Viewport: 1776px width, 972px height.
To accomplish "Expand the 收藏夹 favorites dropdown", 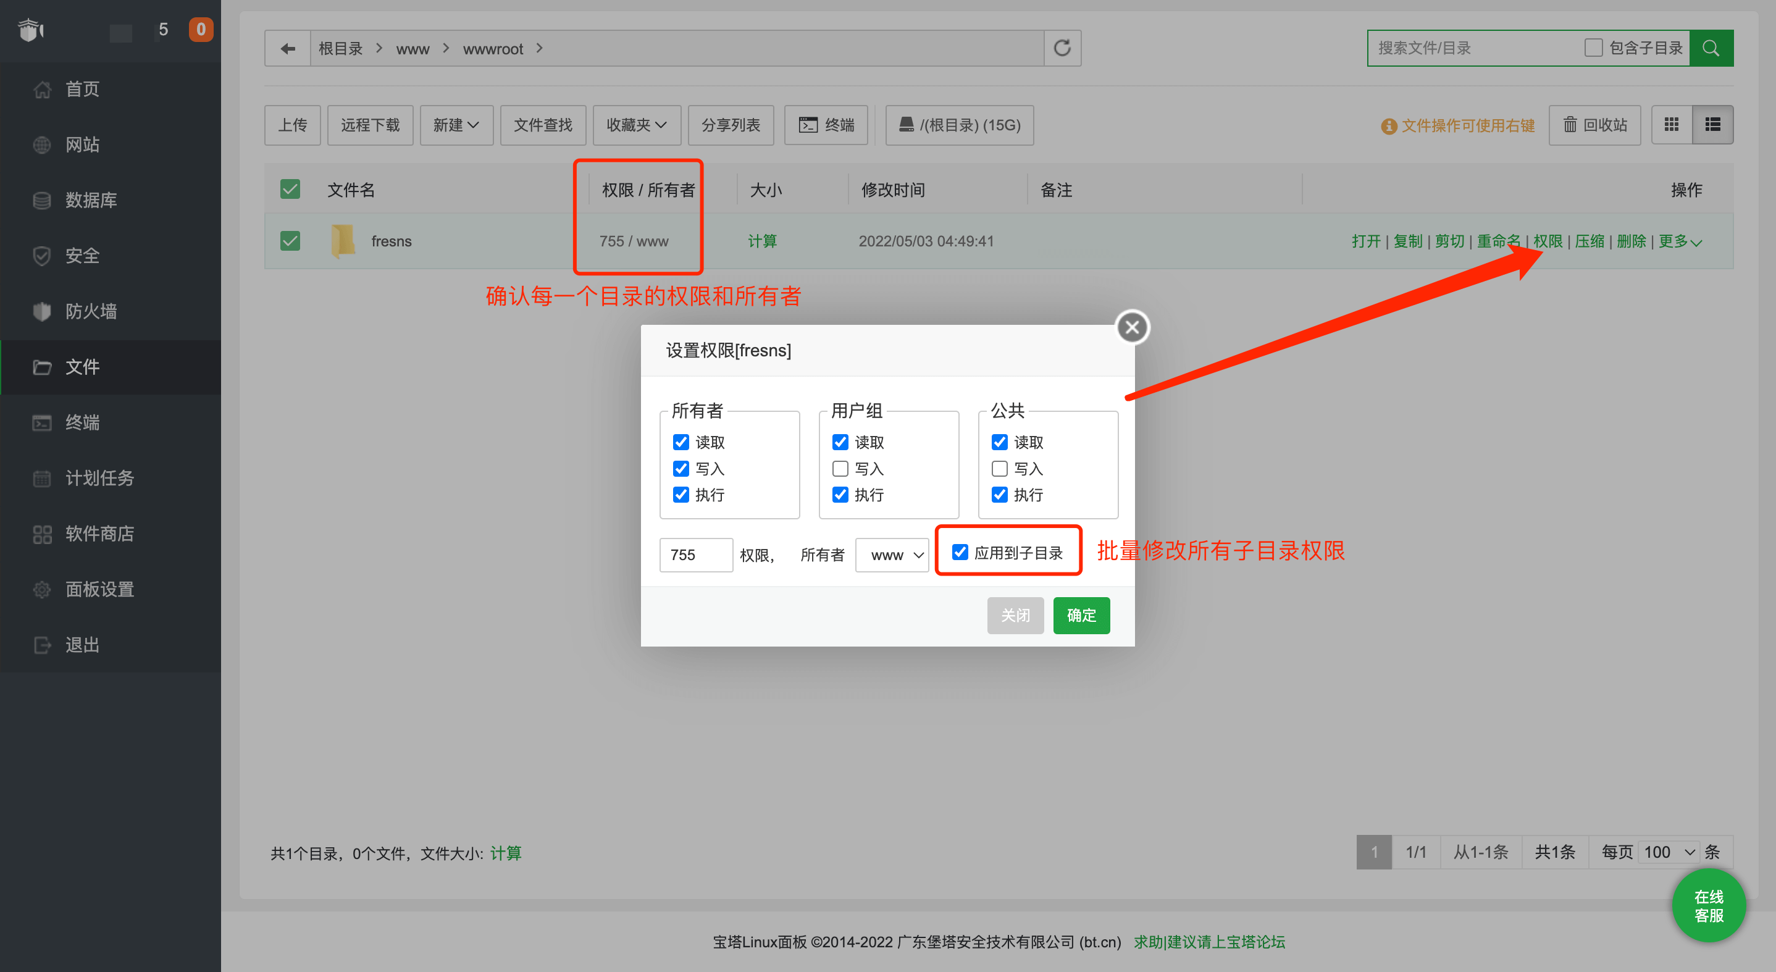I will (636, 125).
